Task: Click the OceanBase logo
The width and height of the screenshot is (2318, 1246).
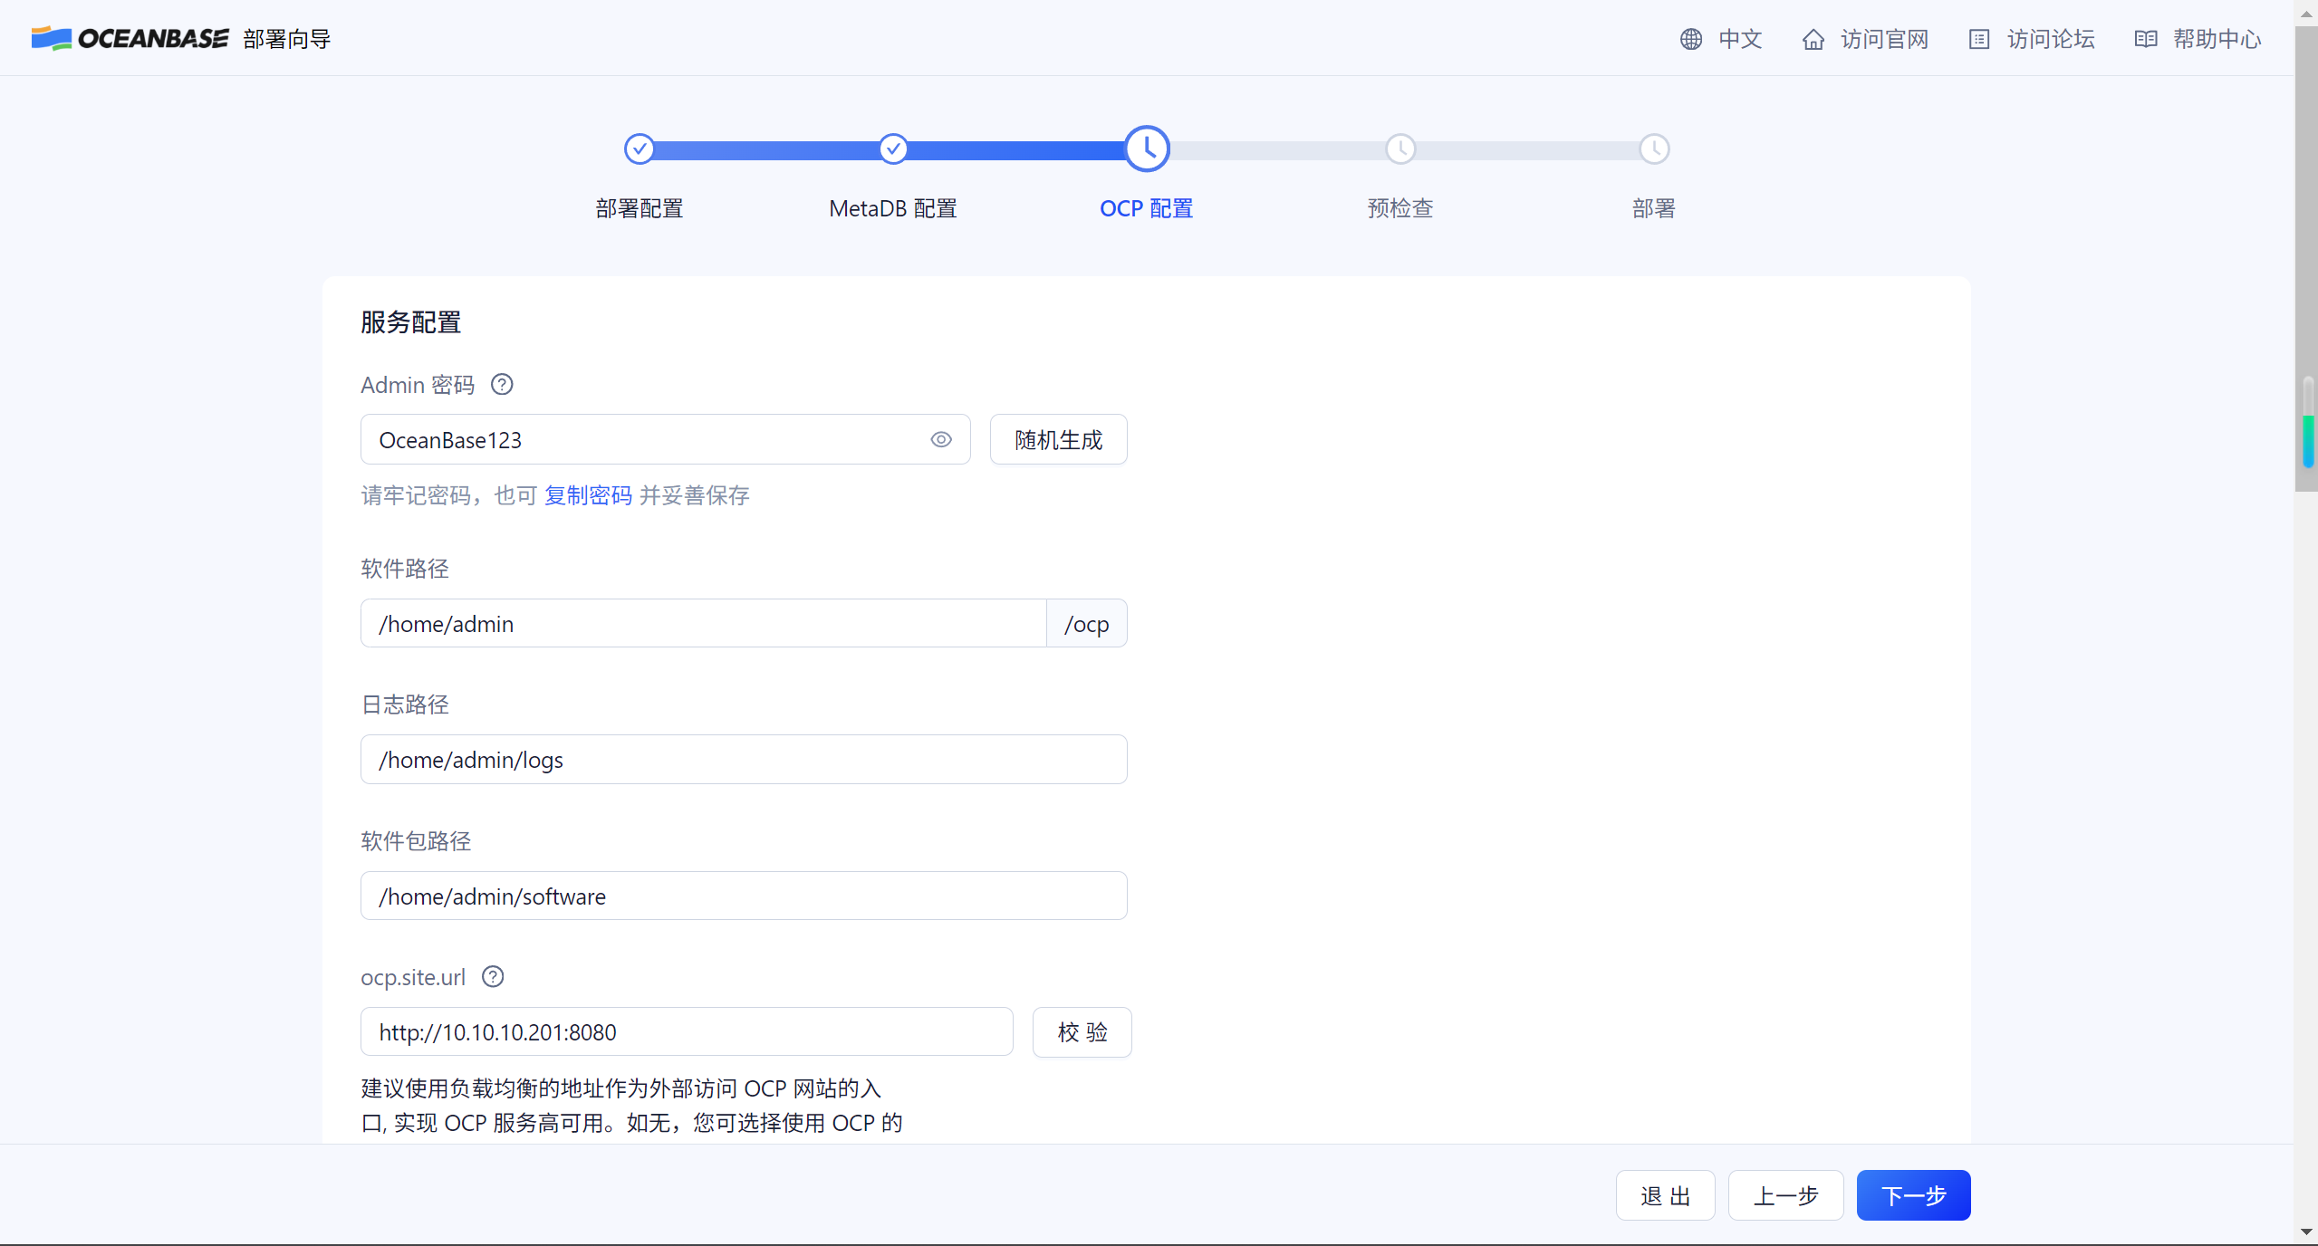Action: coord(130,38)
